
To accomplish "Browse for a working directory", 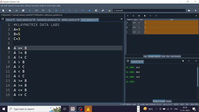I will click(x=189, y=11).
